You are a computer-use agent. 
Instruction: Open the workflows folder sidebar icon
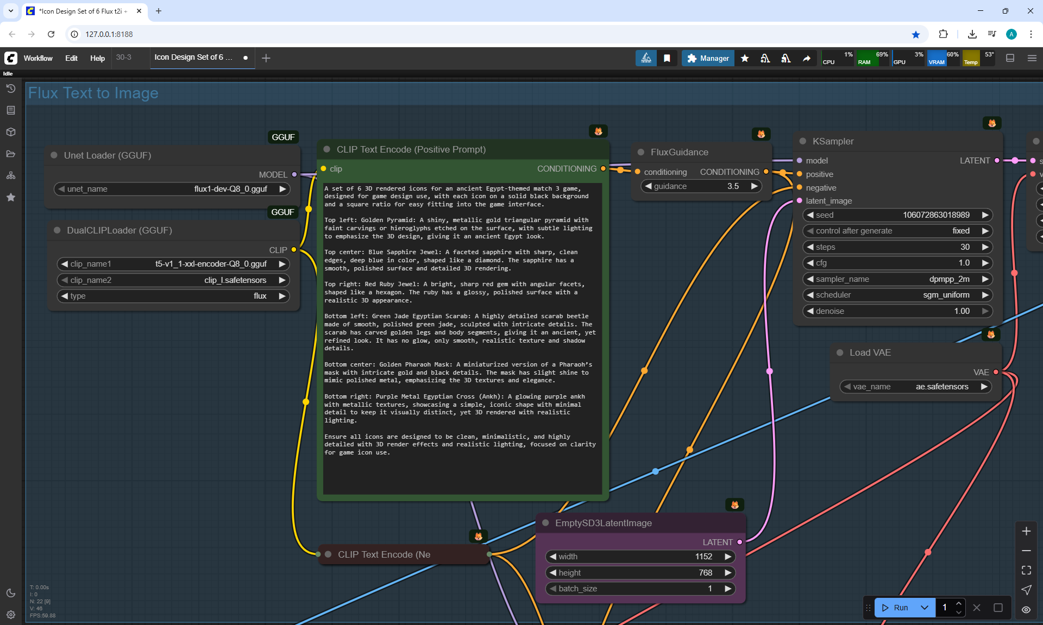pyautogui.click(x=11, y=154)
